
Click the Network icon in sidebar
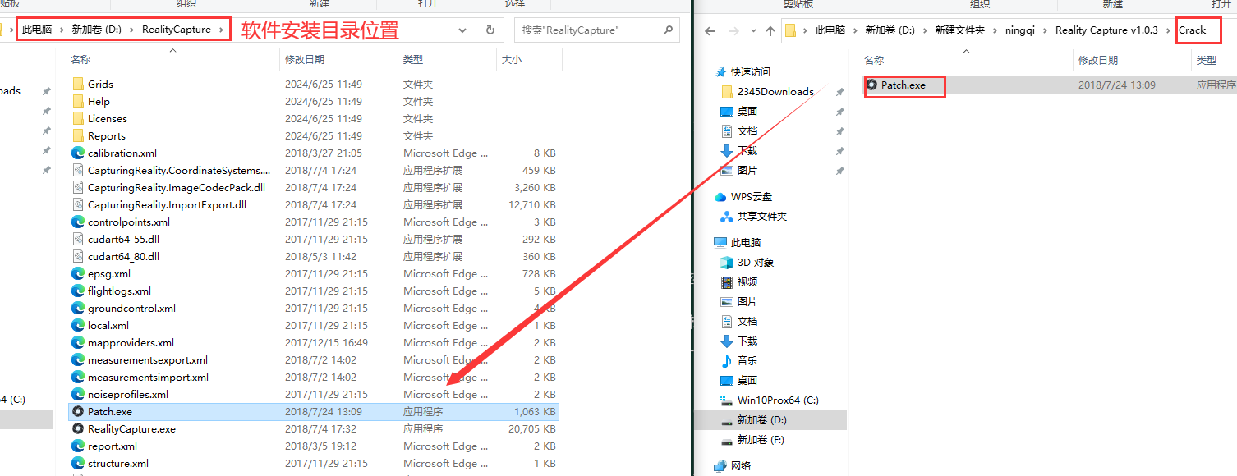[x=720, y=465]
